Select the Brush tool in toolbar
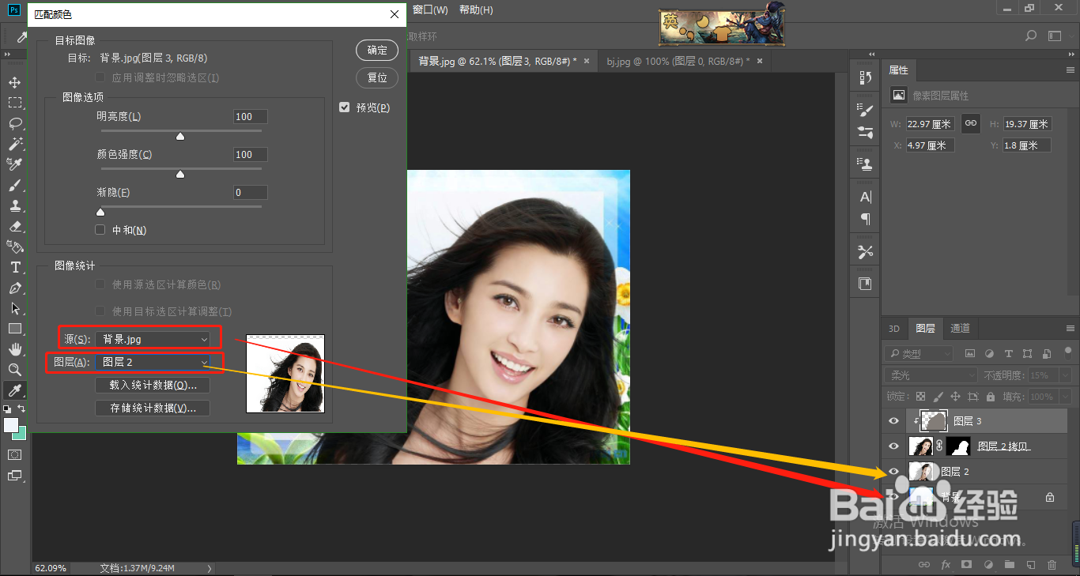Image resolution: width=1080 pixels, height=576 pixels. [x=15, y=185]
